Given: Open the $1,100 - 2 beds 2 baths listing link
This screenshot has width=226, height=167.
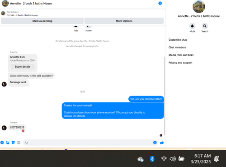Looking at the screenshot, I should pyautogui.click(x=23, y=15).
